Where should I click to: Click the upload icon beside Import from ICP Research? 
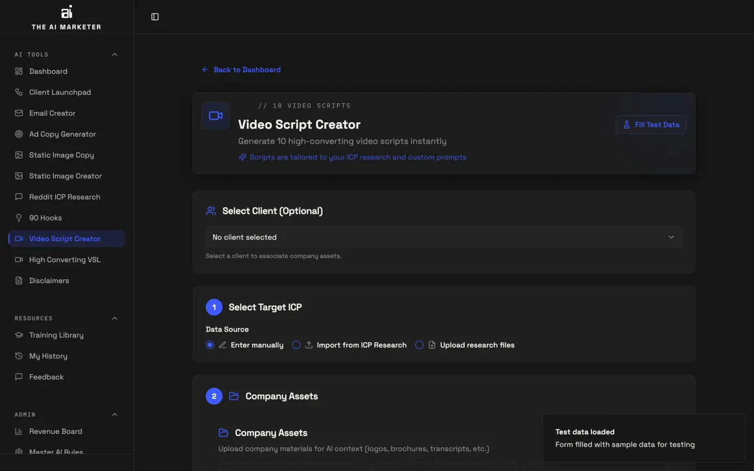(x=309, y=345)
